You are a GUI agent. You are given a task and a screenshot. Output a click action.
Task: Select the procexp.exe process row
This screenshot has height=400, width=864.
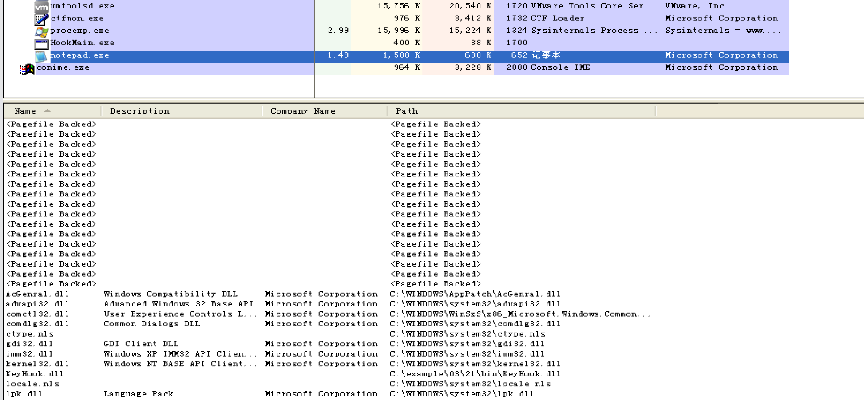pos(79,31)
